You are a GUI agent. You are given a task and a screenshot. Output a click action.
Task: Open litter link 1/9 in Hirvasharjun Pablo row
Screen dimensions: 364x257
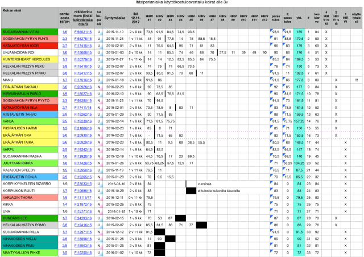(67, 92)
